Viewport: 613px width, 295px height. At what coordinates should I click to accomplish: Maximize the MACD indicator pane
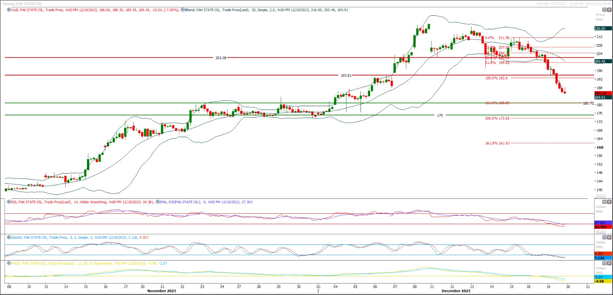tap(605, 264)
